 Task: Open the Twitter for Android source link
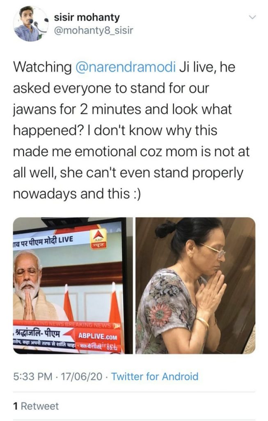pos(155,377)
